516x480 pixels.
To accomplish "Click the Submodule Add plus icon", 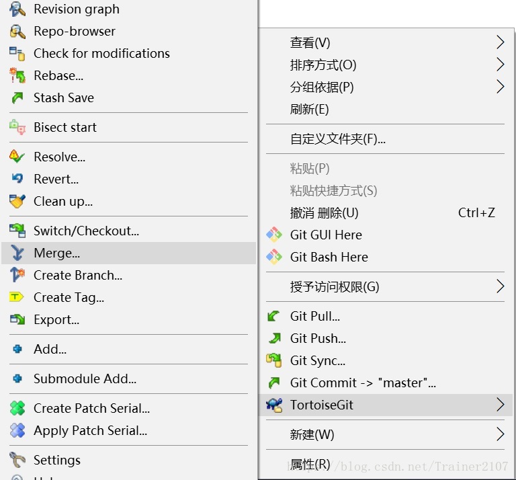I will click(17, 378).
